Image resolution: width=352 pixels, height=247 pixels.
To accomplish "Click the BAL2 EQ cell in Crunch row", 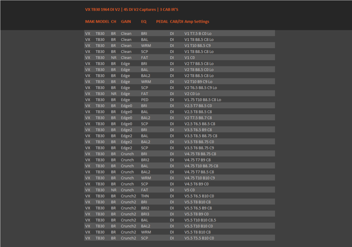I will point(146,172).
